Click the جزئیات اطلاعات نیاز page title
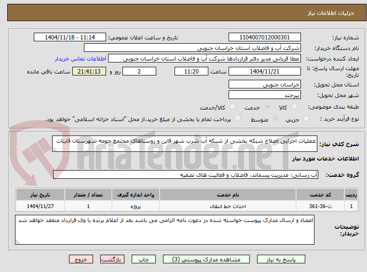Screen dimensions: 367x272 [331, 13]
